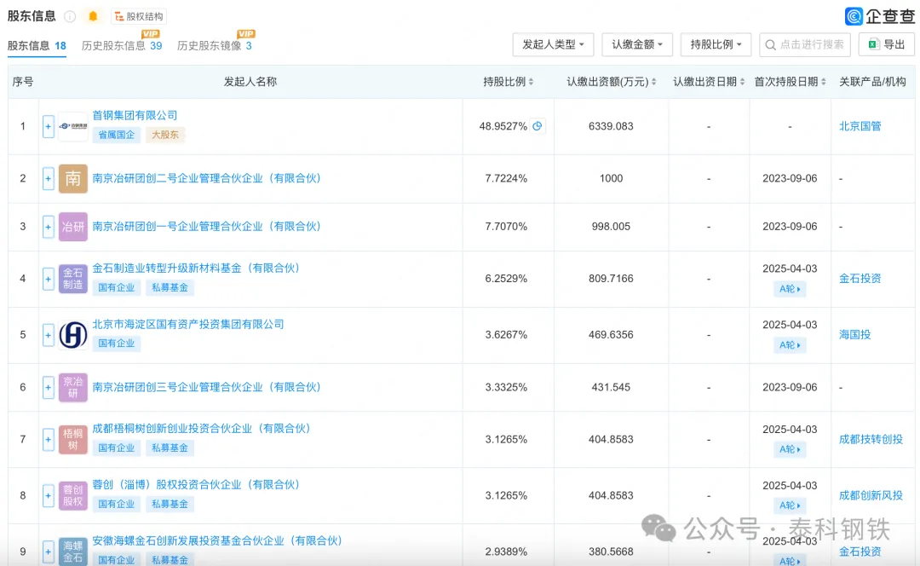Viewport: 920px width, 566px height.
Task: Select the 6339.083 capital amount cell
Action: 611,126
